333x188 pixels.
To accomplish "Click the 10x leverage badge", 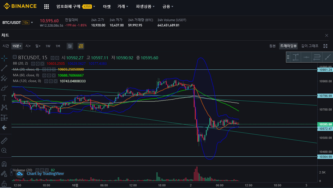I will (26, 23).
